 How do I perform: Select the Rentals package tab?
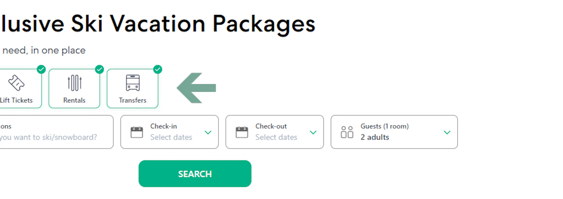[74, 88]
